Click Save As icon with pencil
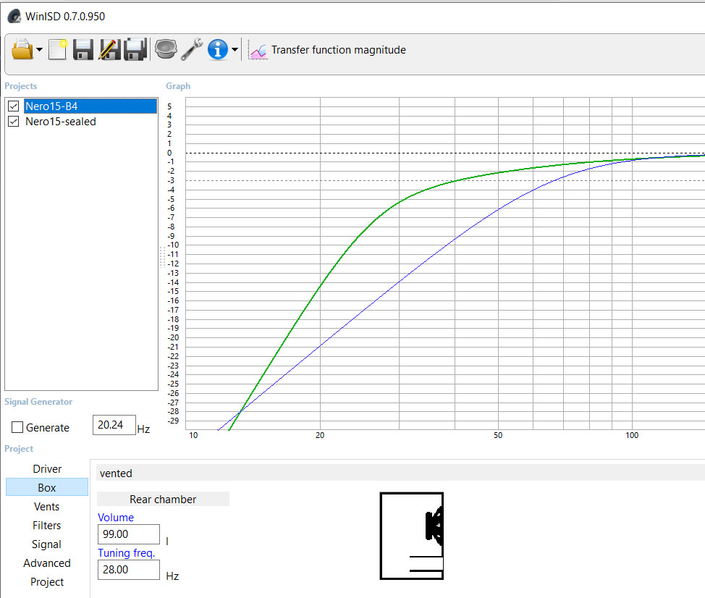705x598 pixels. click(109, 49)
